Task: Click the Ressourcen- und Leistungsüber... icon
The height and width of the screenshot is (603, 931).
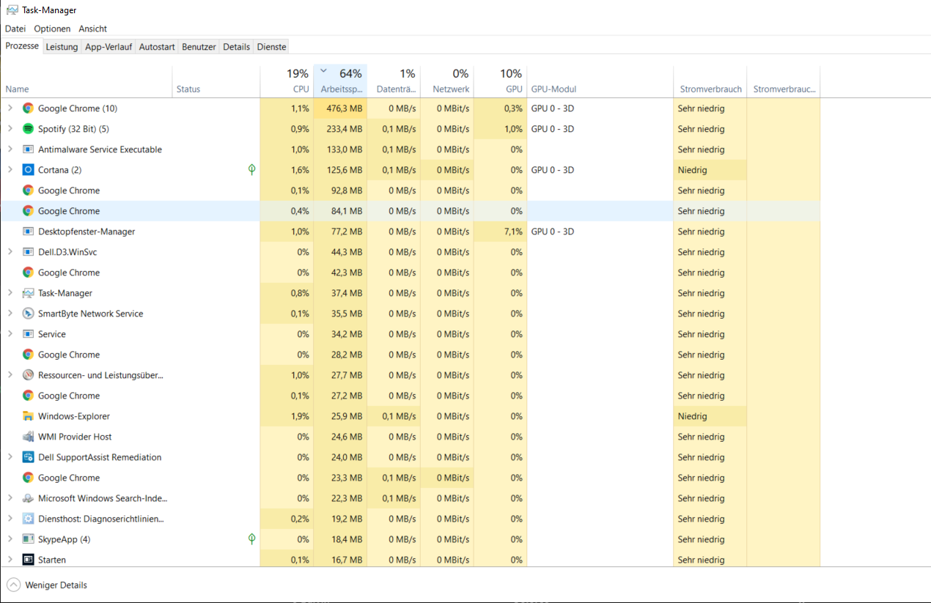Action: coord(28,375)
